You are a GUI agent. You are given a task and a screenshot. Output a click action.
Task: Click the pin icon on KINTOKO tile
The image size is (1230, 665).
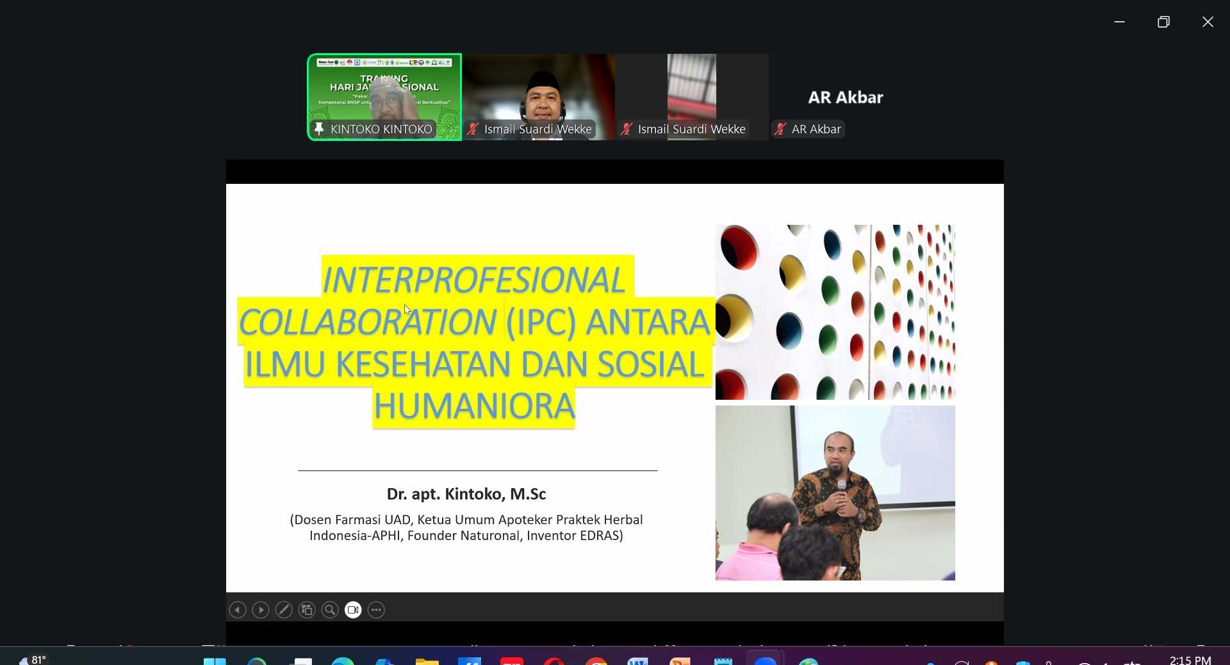point(319,129)
